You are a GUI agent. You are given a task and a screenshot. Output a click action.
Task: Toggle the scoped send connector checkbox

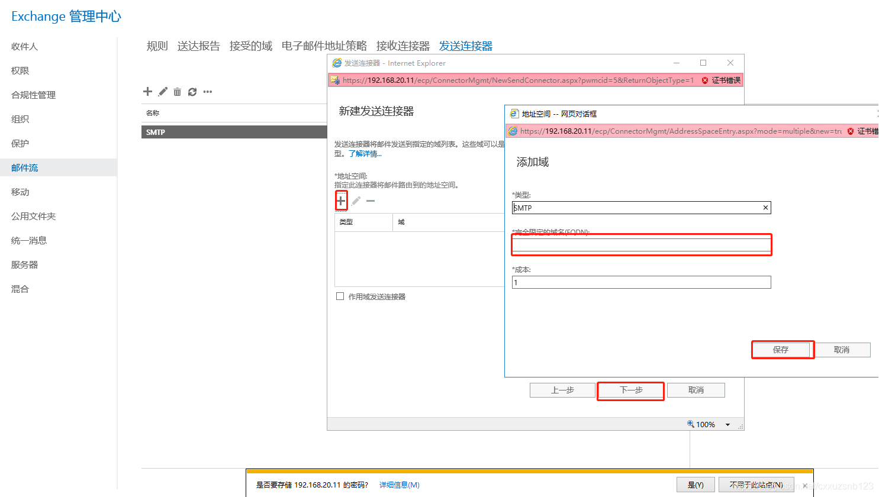pyautogui.click(x=340, y=296)
